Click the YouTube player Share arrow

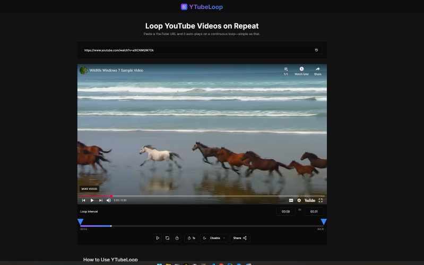(318, 71)
